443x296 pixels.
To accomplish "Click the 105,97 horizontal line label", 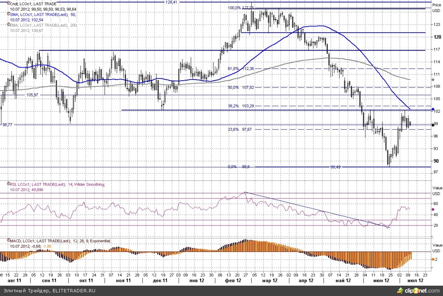I will [32, 95].
